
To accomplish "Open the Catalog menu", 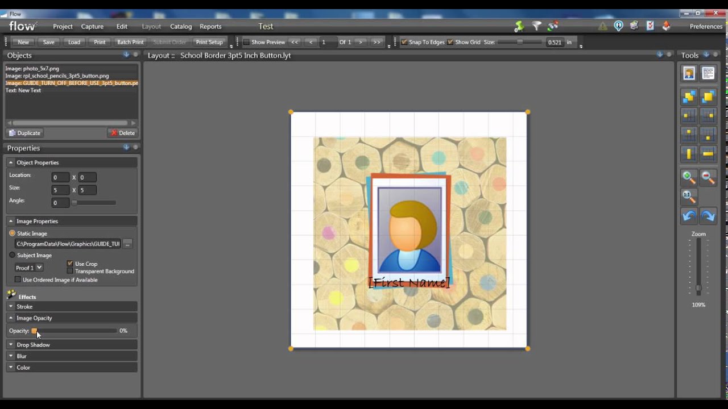I will coord(181,26).
